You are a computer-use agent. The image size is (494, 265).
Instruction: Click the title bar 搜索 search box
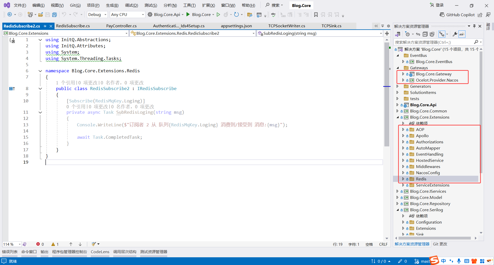(x=274, y=5)
